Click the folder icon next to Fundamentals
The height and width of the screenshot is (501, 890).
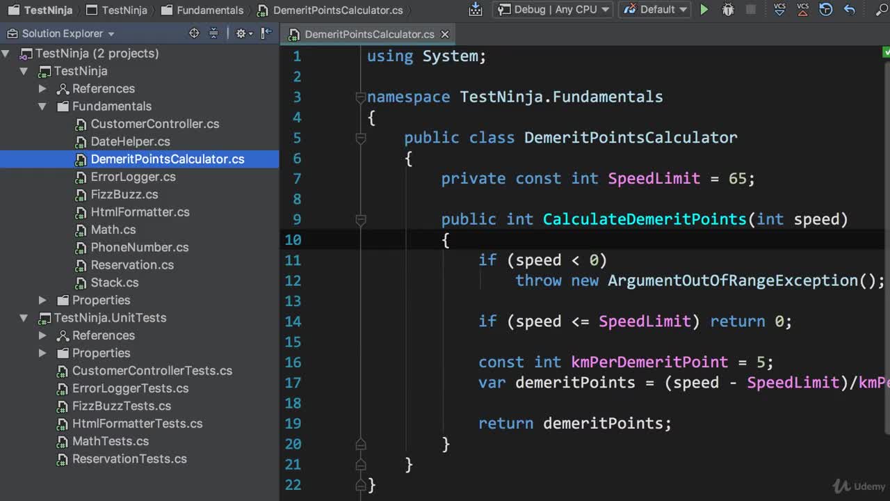[63, 106]
